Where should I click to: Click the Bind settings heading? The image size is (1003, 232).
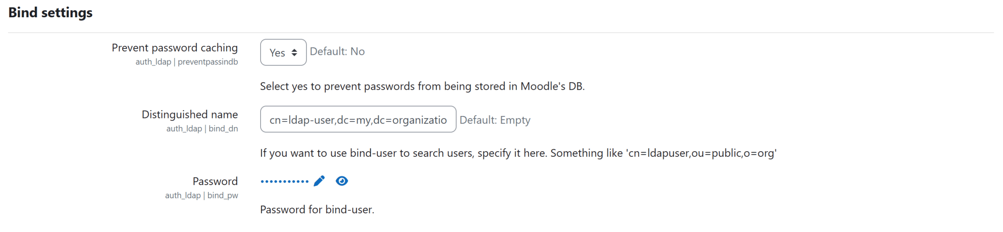coord(51,13)
